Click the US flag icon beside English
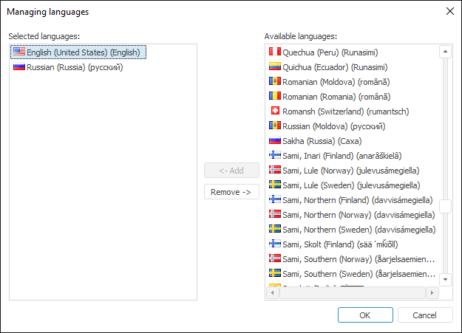 (x=19, y=52)
